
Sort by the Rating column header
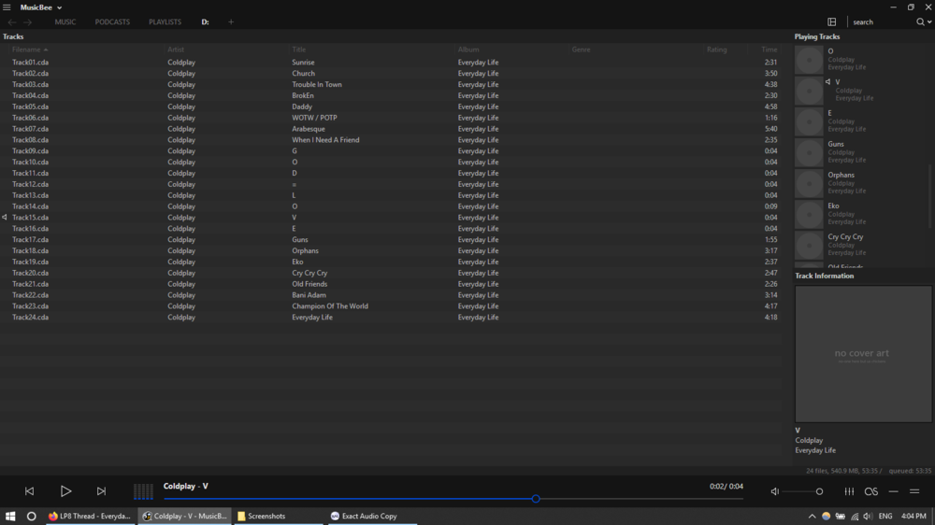point(717,50)
